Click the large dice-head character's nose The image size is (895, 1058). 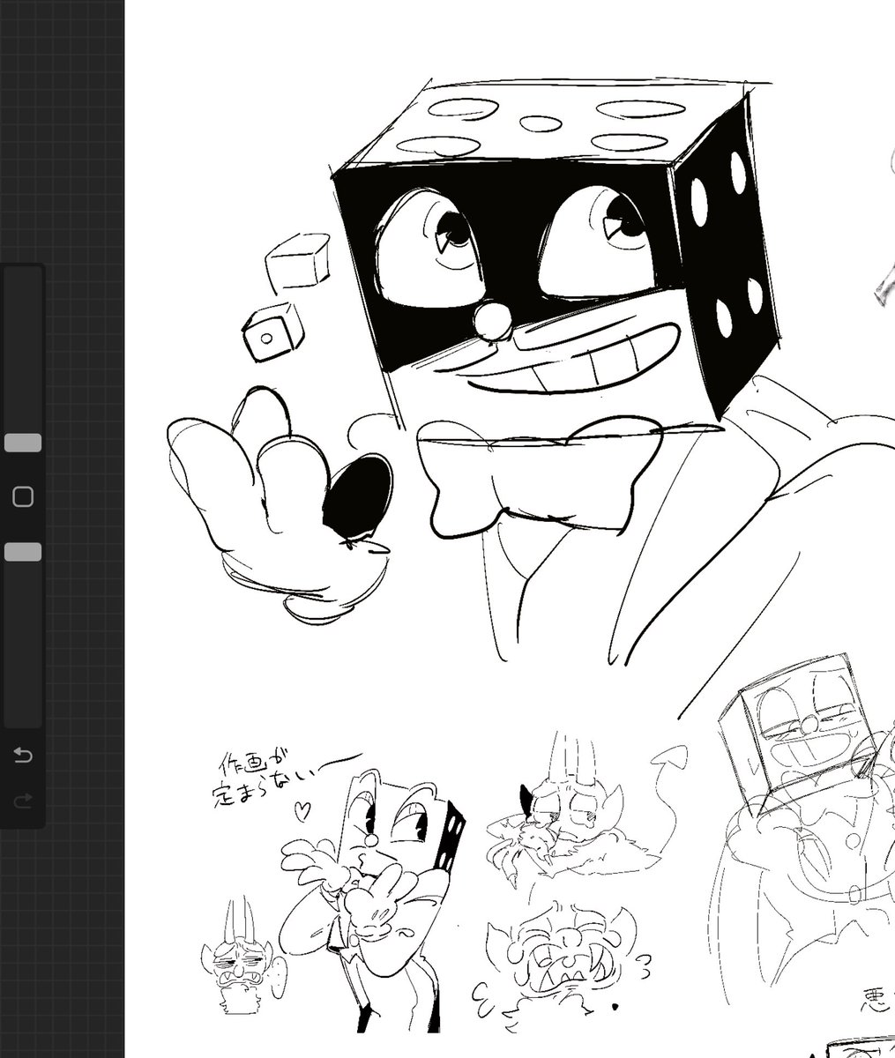pyautogui.click(x=492, y=320)
